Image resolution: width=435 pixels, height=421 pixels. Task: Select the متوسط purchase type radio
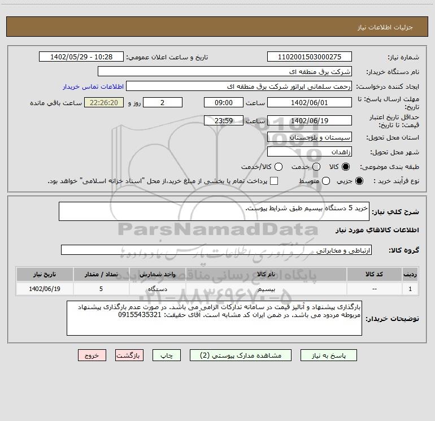(x=326, y=181)
